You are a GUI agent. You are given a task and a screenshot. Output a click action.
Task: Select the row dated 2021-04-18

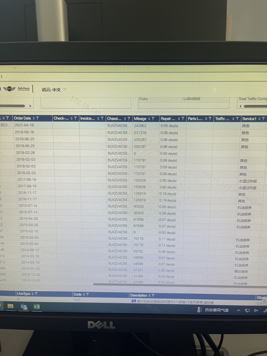133,125
